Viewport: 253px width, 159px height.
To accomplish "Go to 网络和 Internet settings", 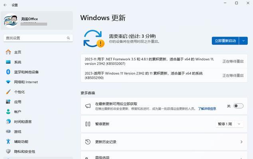I will (26, 82).
